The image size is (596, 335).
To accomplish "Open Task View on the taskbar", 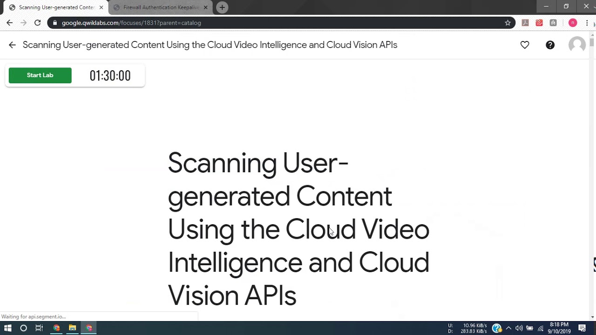I will tap(39, 328).
